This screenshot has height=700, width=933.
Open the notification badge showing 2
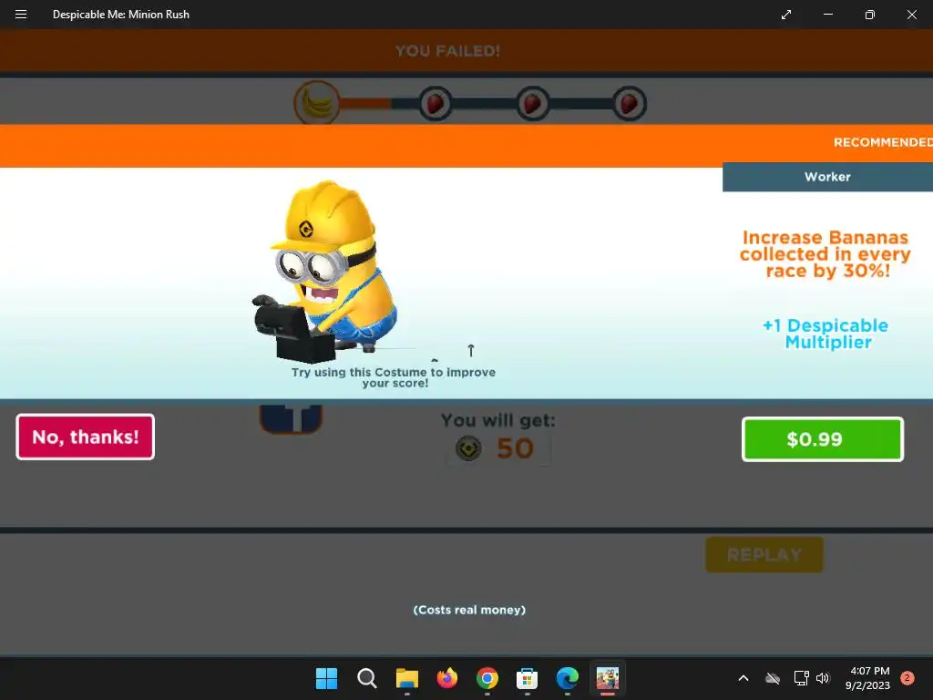coord(907,678)
